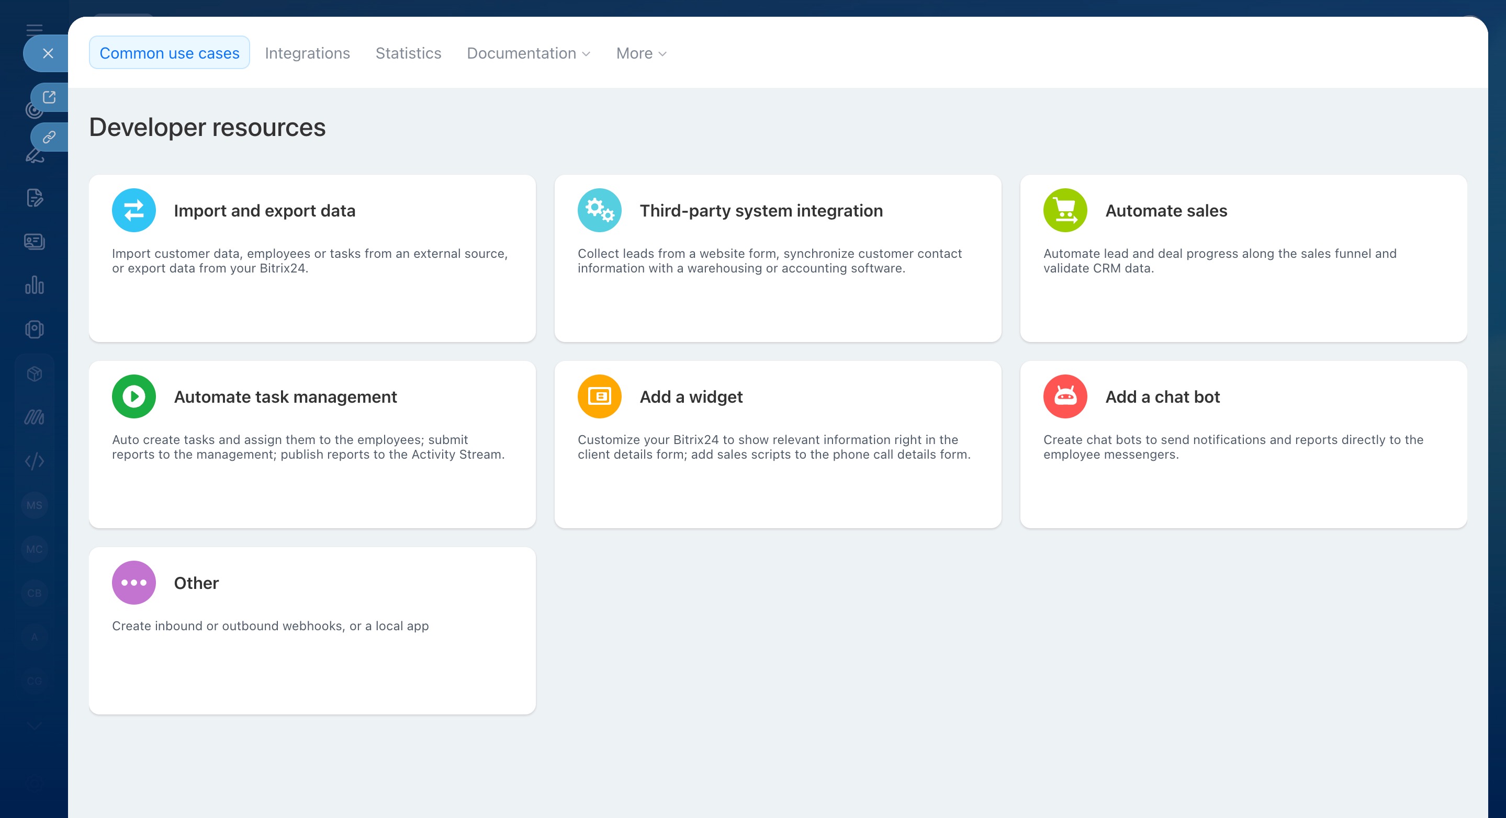Image resolution: width=1506 pixels, height=818 pixels.
Task: Copy page link with chain icon
Action: coord(49,138)
